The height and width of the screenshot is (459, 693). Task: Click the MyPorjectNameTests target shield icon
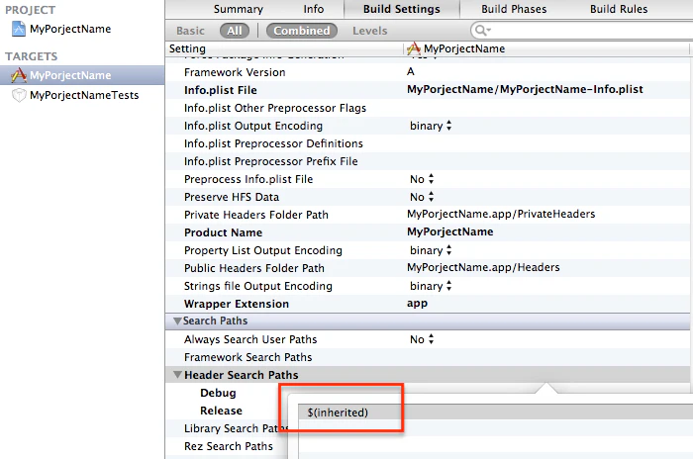19,95
